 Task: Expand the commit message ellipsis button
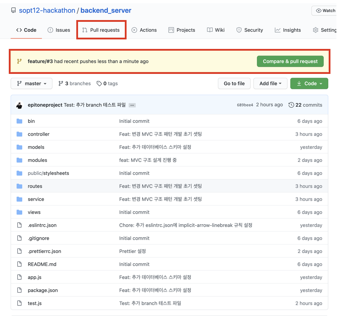click(132, 105)
